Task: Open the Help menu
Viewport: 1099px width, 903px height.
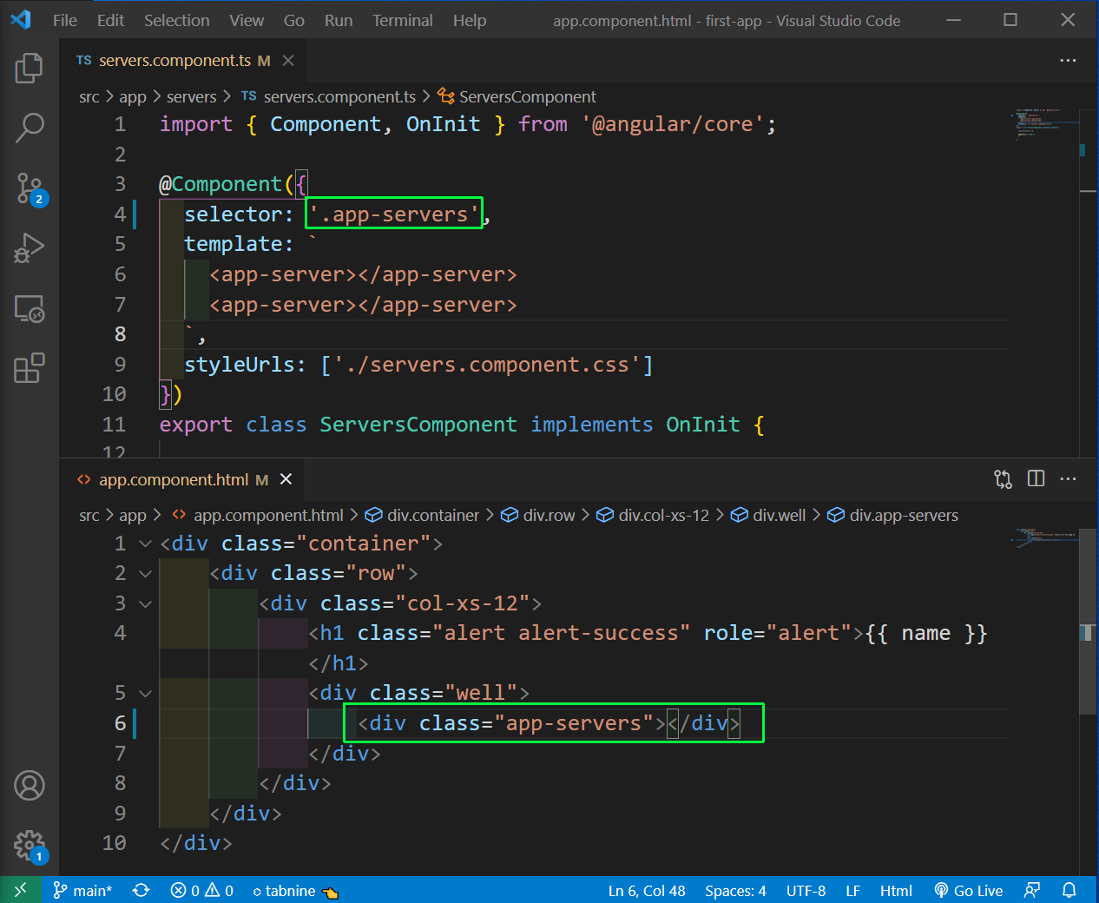Action: pos(470,20)
